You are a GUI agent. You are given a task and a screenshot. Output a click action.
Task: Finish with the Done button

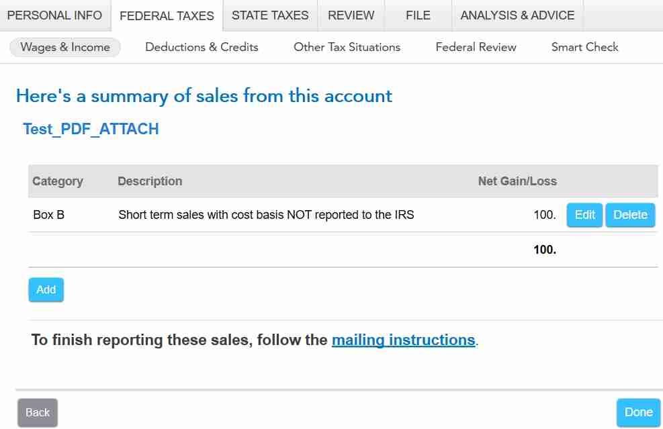point(638,412)
